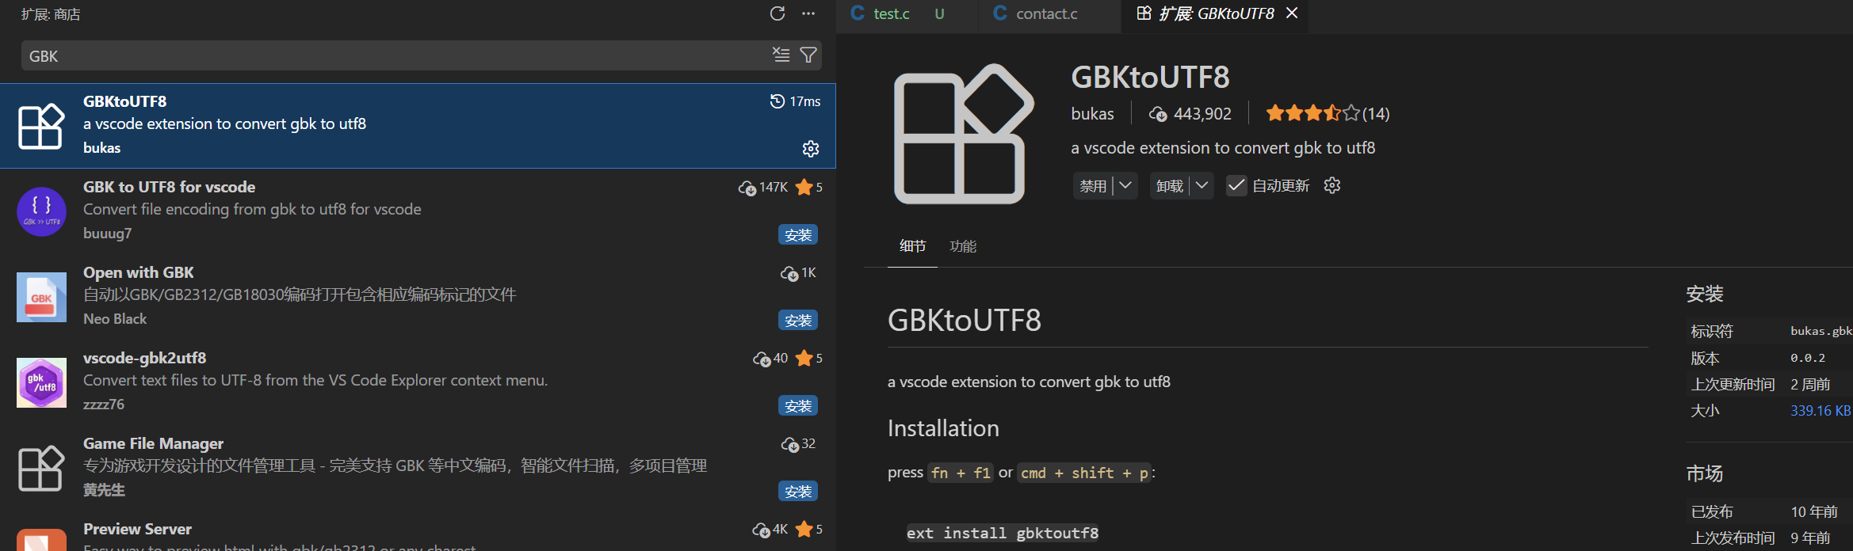Click the 0.0.2 version value

pyautogui.click(x=1808, y=358)
